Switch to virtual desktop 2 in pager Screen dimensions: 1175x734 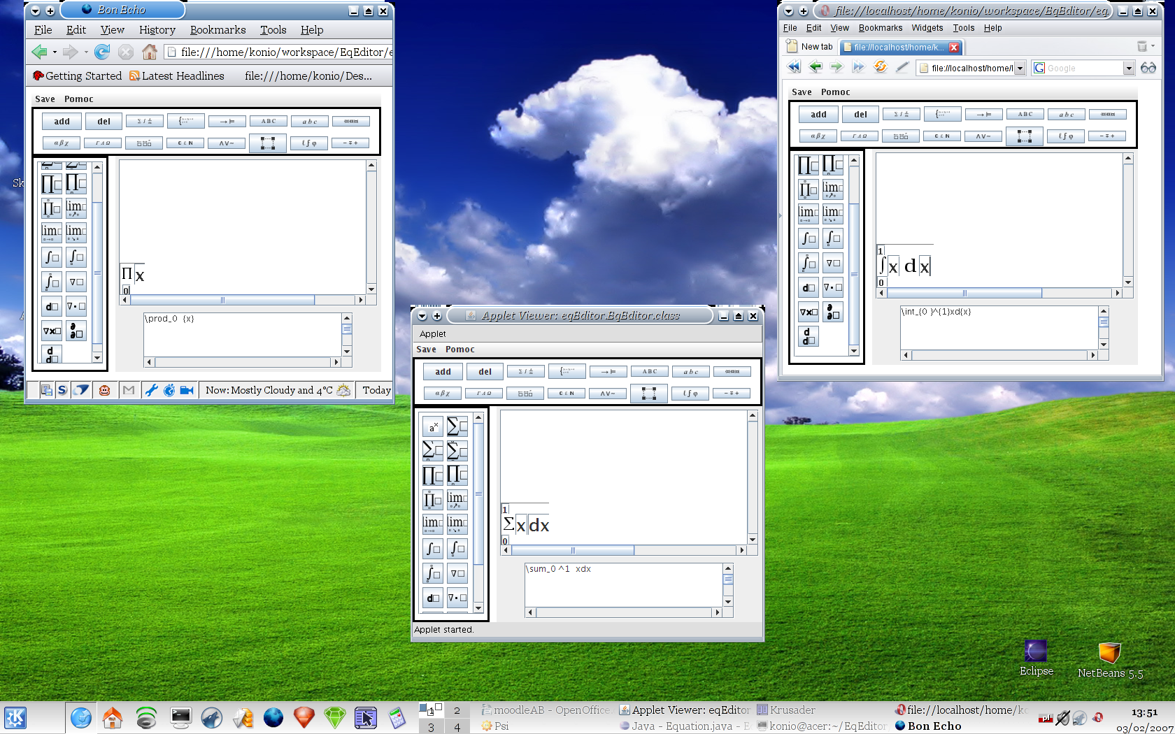tap(457, 710)
